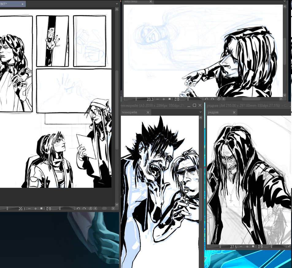
Task: Close the маусваш tab
Action: point(151,2)
